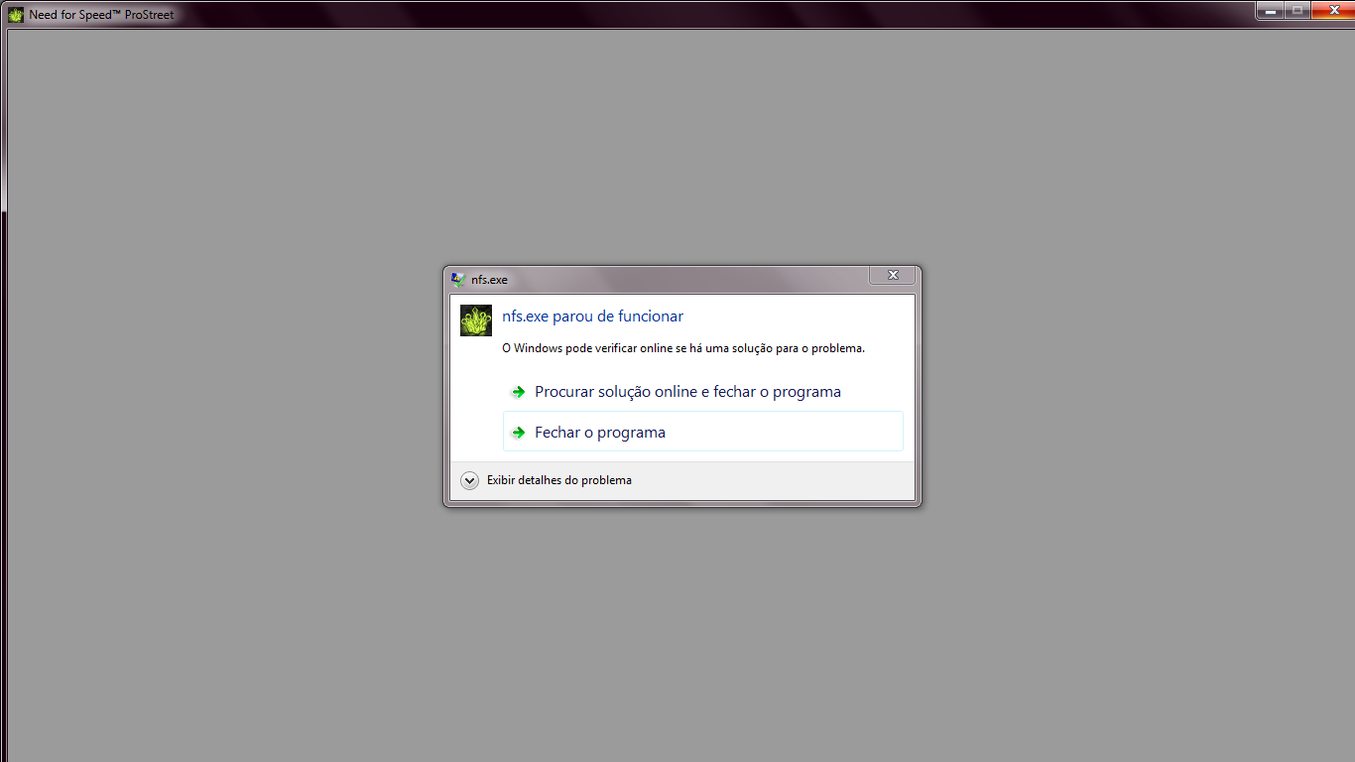
Task: Choose Procurar solução online e fechar o programa
Action: [702, 392]
